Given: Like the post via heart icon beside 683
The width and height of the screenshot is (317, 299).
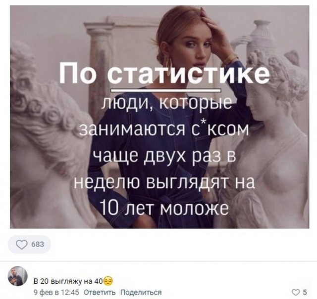Looking at the screenshot, I should coord(21,245).
